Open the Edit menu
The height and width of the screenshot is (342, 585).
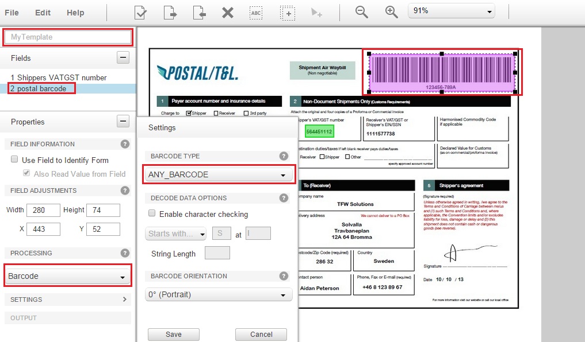point(43,13)
